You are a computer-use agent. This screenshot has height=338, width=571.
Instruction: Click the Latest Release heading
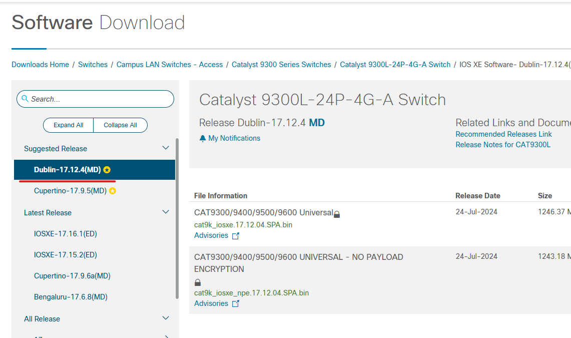(x=48, y=213)
